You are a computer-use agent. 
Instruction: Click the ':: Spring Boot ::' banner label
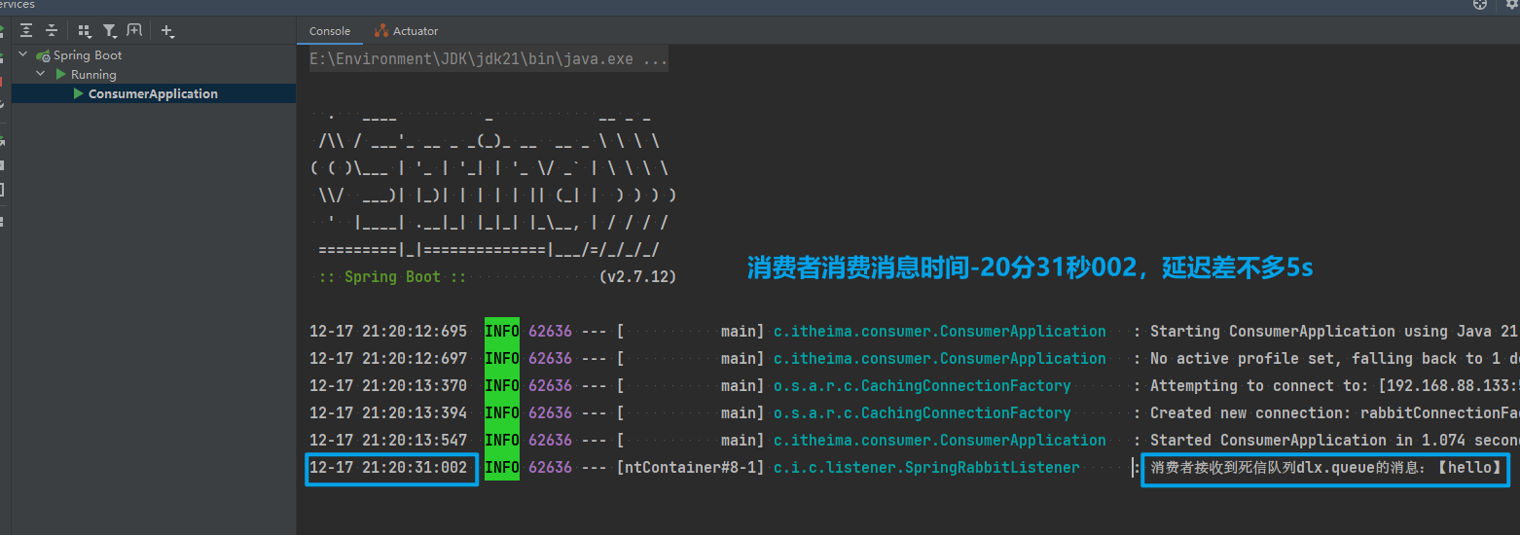click(x=392, y=277)
